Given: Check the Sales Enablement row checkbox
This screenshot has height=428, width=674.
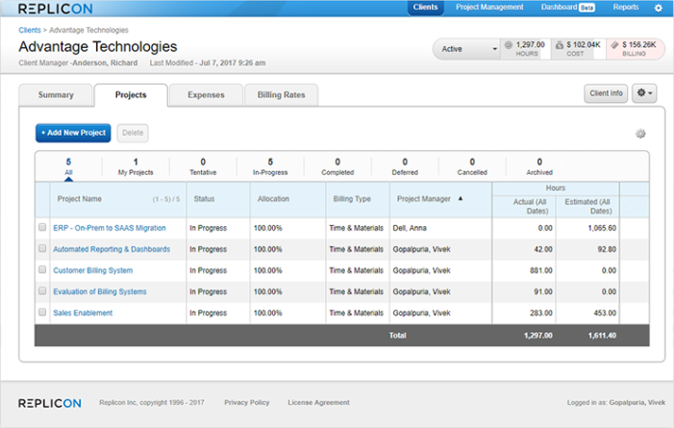Looking at the screenshot, I should click(x=42, y=312).
